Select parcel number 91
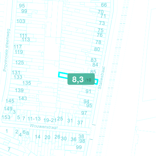Viewport: 156px width, 156px height. (x=88, y=91)
